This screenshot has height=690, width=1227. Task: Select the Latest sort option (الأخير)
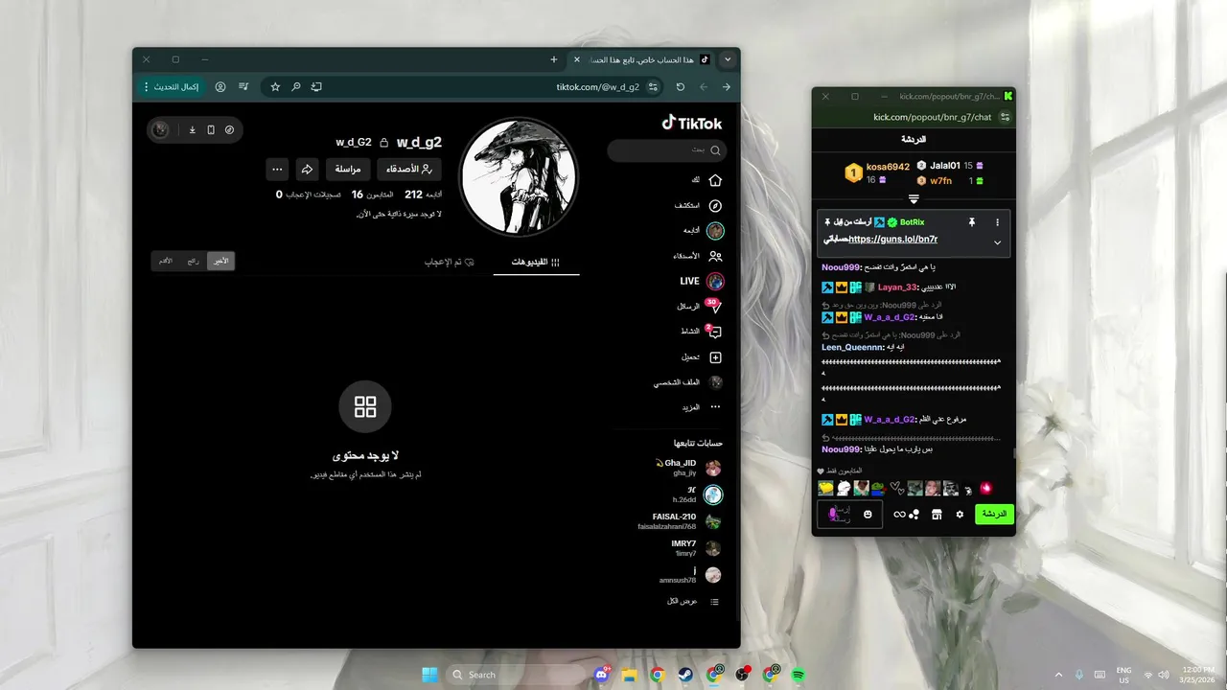(x=220, y=261)
